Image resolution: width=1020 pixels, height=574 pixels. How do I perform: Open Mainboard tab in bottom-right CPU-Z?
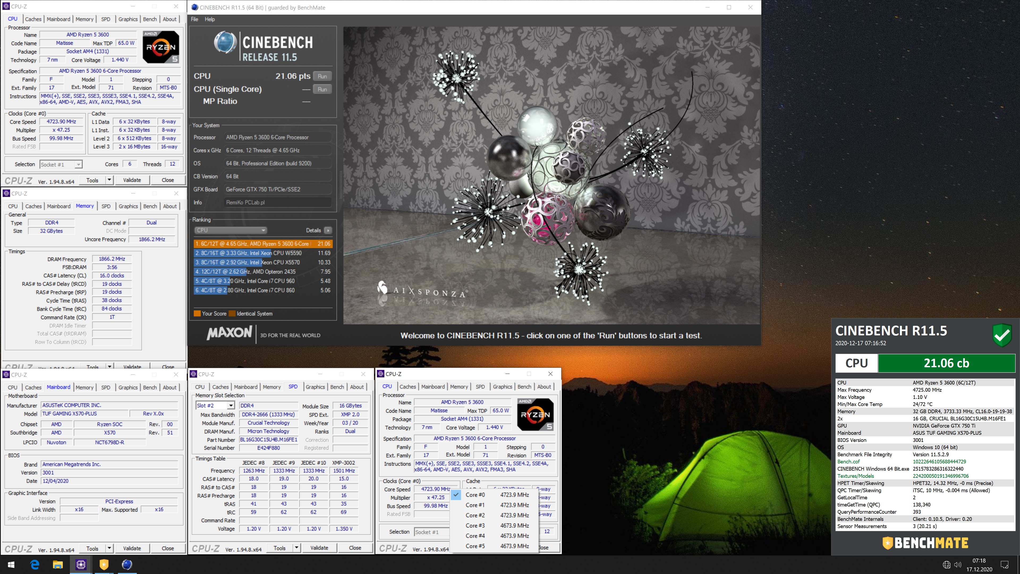(x=433, y=387)
